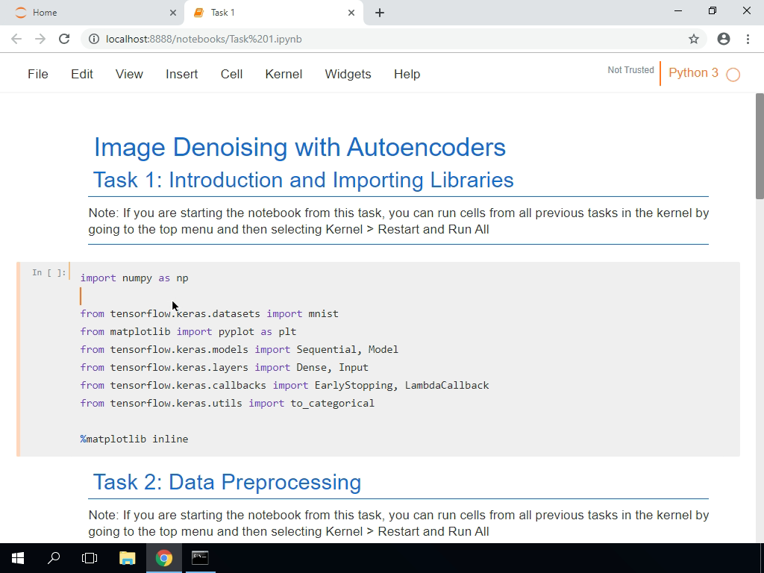The width and height of the screenshot is (764, 573).
Task: Select the code cell's In [ ] prompt
Action: (48, 272)
